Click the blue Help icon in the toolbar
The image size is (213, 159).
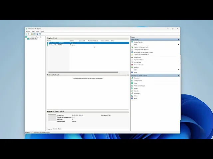37,34
